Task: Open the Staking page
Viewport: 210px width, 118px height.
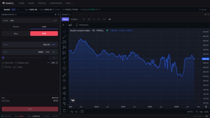Action: (x=42, y=3)
